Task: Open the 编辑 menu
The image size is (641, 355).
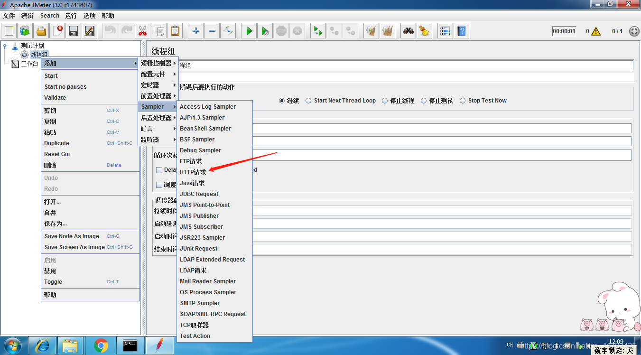Action: pyautogui.click(x=27, y=16)
